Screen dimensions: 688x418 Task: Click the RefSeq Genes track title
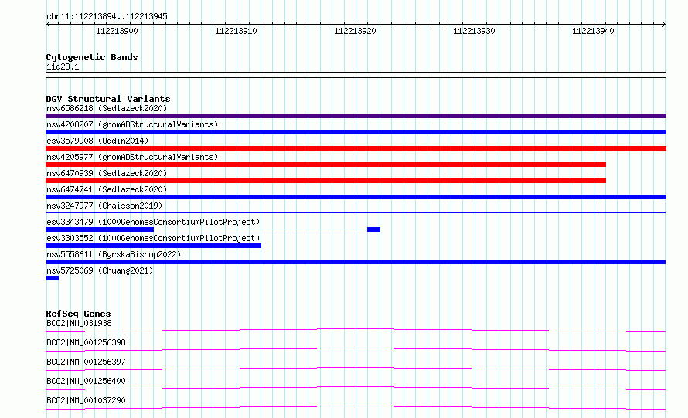pyautogui.click(x=78, y=314)
